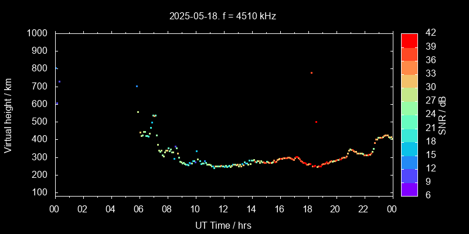This screenshot has width=469, height=234.
Task: Click the plot title showing 2025-05-18 date
Action: pyautogui.click(x=223, y=16)
